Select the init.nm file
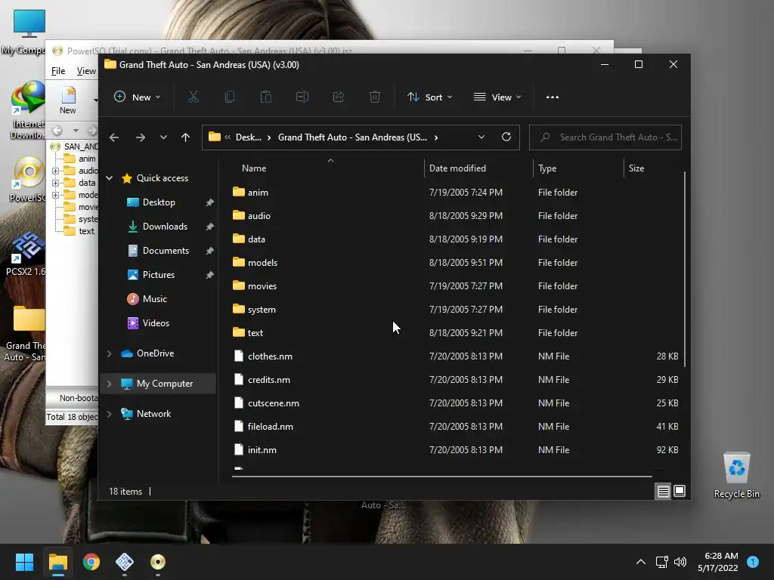This screenshot has width=774, height=580. [457, 450]
